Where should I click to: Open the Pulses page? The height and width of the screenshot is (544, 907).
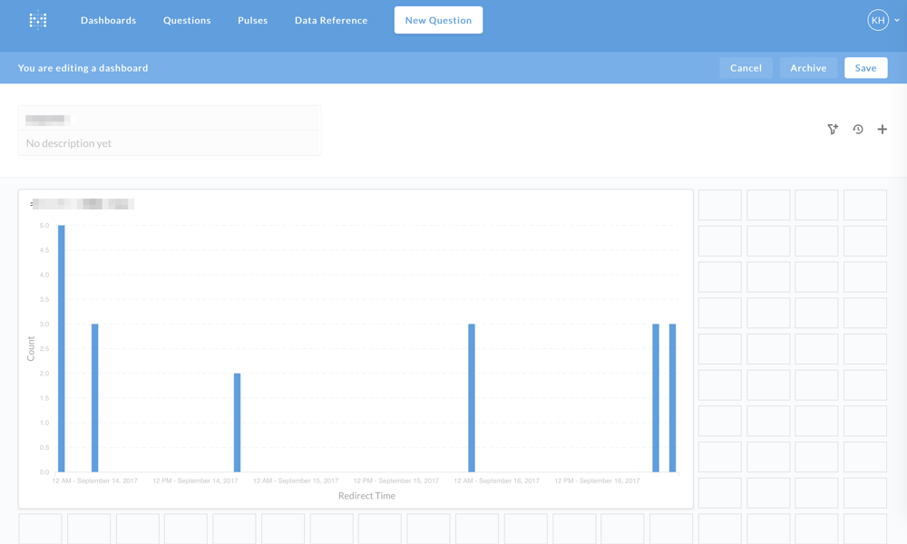tap(253, 20)
